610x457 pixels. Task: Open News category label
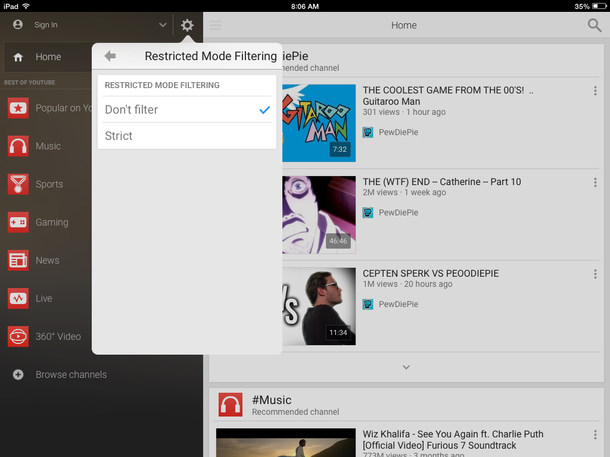coord(48,261)
